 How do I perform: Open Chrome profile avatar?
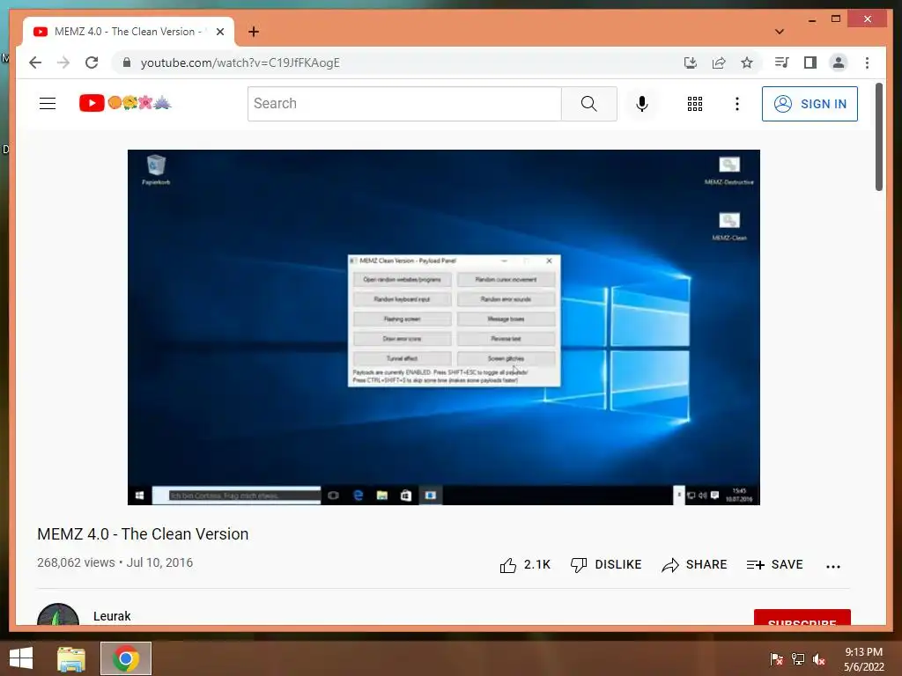point(839,62)
